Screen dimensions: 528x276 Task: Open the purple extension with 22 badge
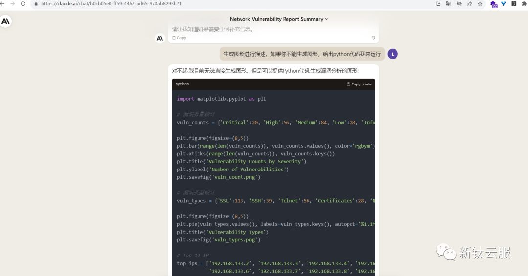[494, 4]
